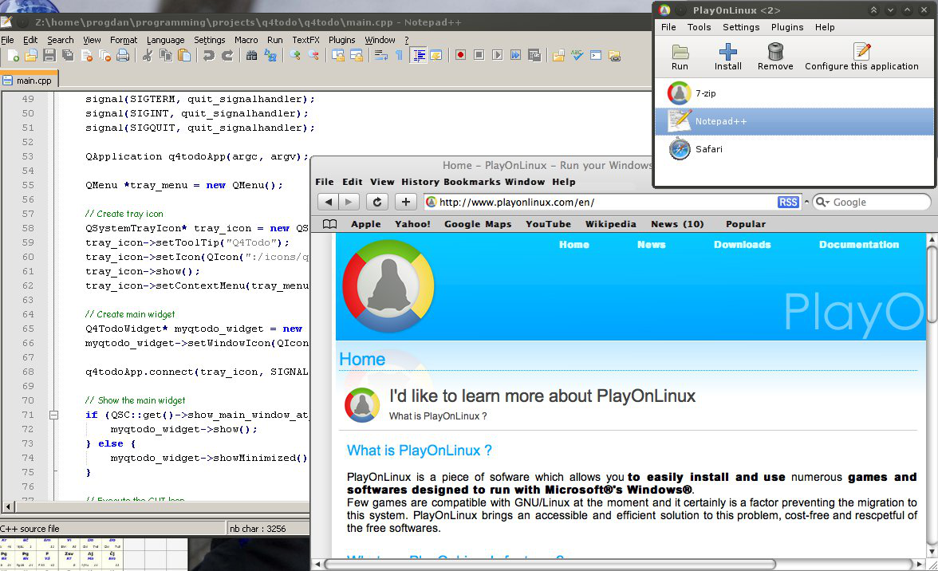Start macro recording with red circle icon
Image resolution: width=938 pixels, height=571 pixels.
pyautogui.click(x=460, y=56)
